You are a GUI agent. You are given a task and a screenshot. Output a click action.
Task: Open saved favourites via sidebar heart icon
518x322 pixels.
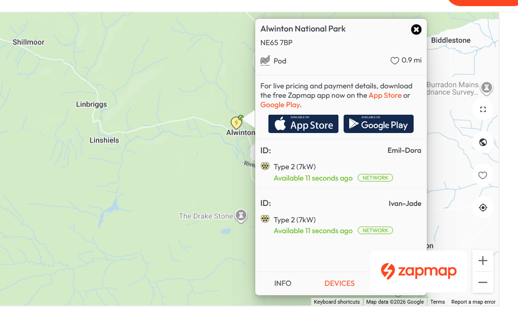(483, 175)
